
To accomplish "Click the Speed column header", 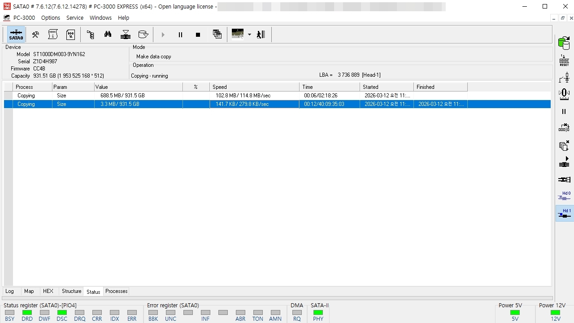I will [x=254, y=87].
